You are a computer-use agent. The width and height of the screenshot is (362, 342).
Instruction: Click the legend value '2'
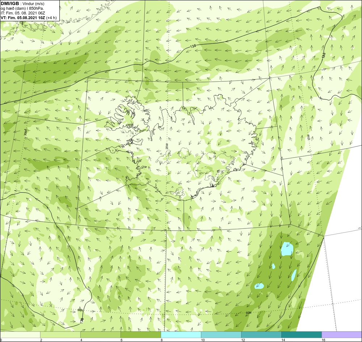tap(41, 340)
